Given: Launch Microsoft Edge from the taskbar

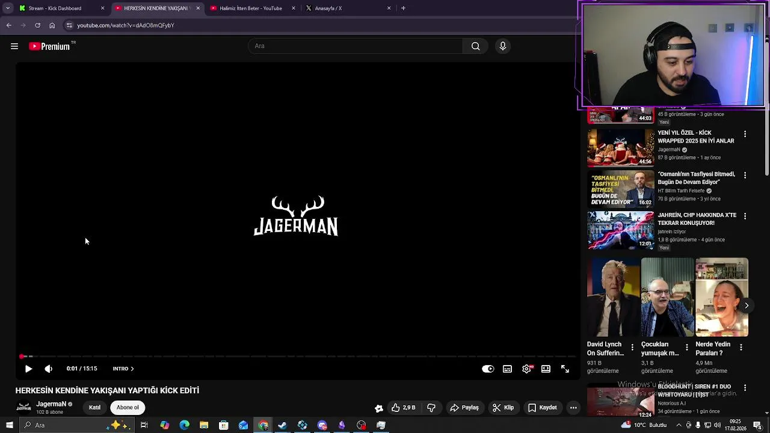Looking at the screenshot, I should (x=184, y=425).
